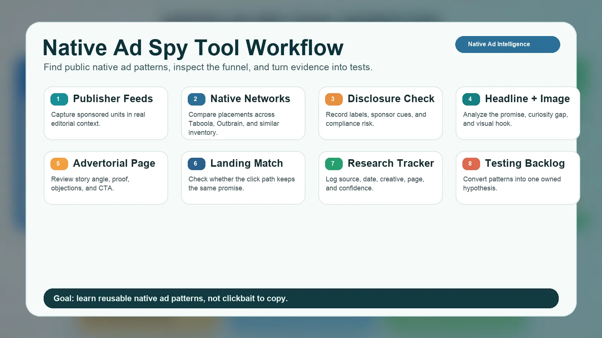Click the Publisher Feeds card
The image size is (602, 338).
tap(106, 113)
